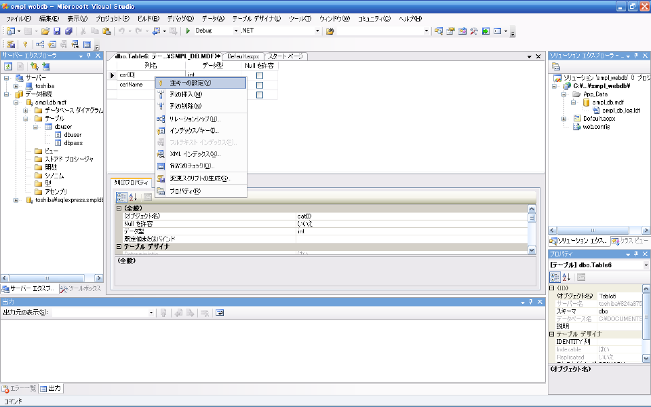The height and width of the screenshot is (407, 651).
Task: Click the catName cell in column name grid
Action: [151, 85]
